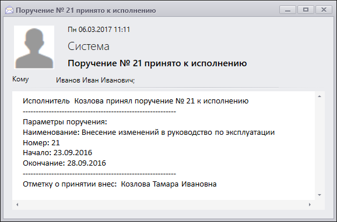
Task: Click the bold subject line Поручение № 21
Action: pyautogui.click(x=157, y=63)
